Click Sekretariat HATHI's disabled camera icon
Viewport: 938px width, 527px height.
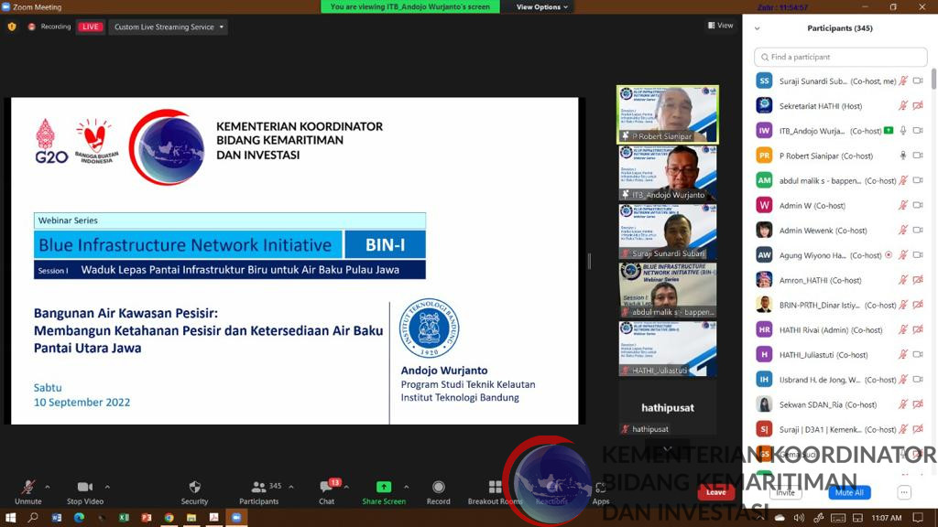click(918, 106)
